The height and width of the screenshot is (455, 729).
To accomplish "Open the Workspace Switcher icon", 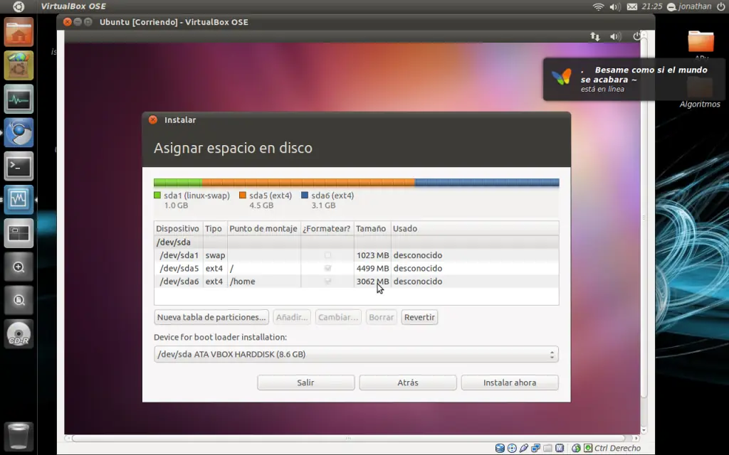I will click(x=19, y=233).
